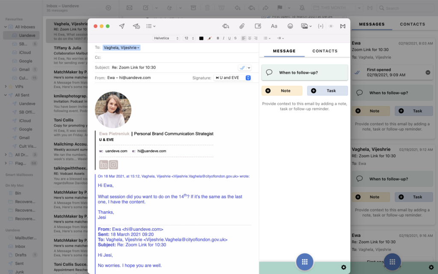Click the Search field in main window
The height and width of the screenshot is (274, 438).
(x=406, y=8)
